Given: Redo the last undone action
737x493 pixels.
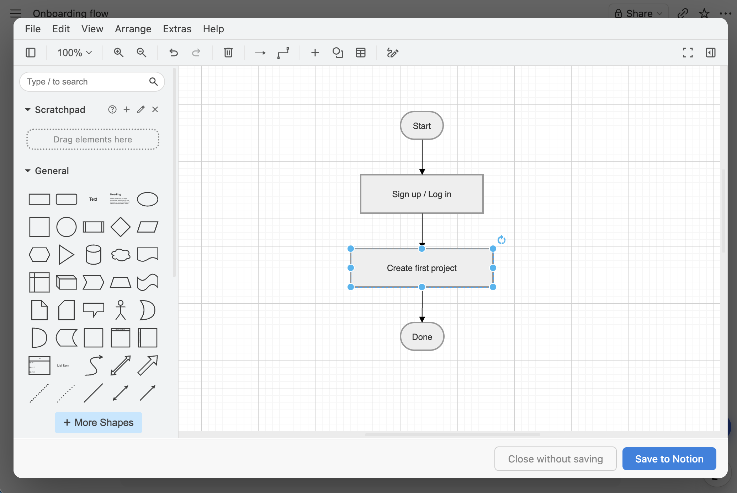Looking at the screenshot, I should point(196,53).
